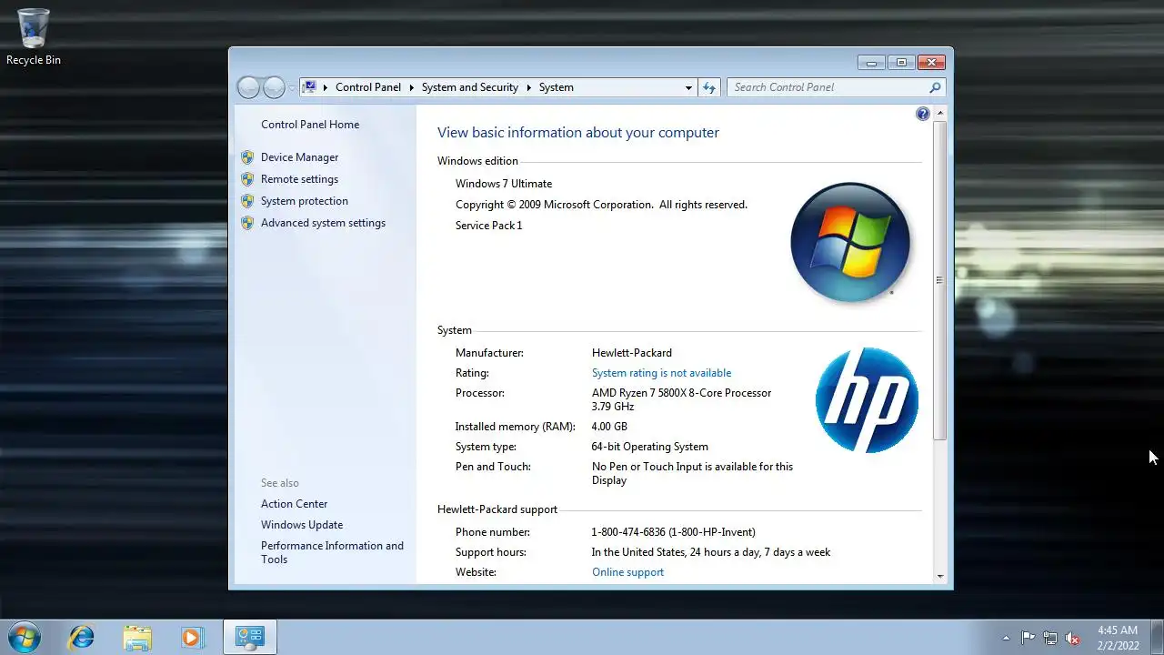This screenshot has height=655, width=1164.
Task: Click shield icon beside Remote settings
Action: (247, 179)
